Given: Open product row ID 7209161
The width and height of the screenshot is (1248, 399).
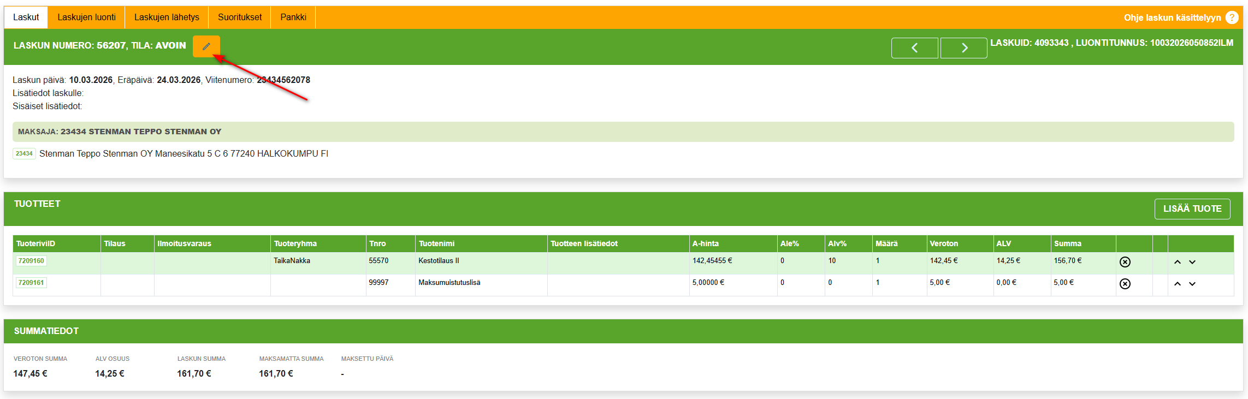Looking at the screenshot, I should (31, 283).
